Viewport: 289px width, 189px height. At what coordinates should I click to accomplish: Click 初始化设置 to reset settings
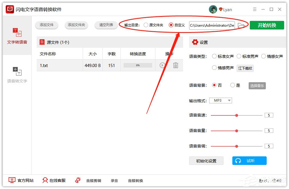[x=206, y=161]
